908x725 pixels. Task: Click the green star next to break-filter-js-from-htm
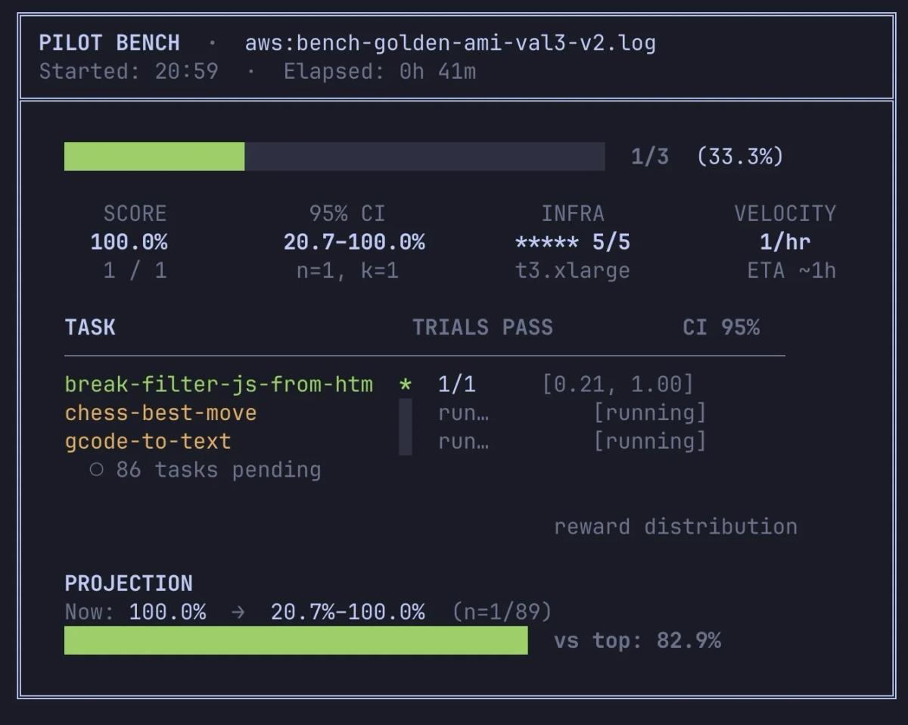(x=406, y=384)
